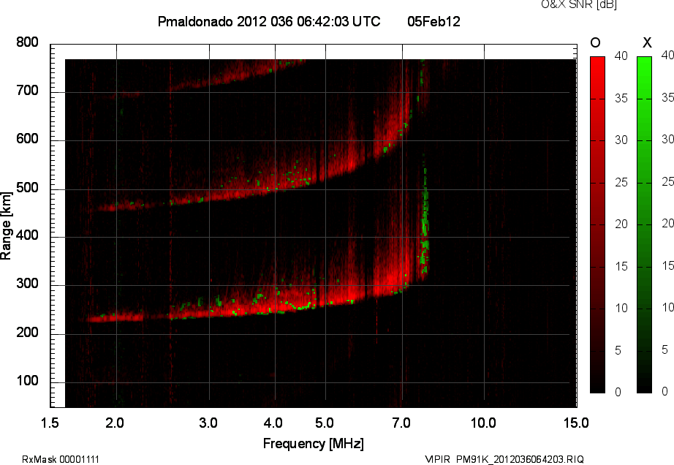This screenshot has height=465, width=674.
Task: Click the file name 'PM91K_2012036064203.RIQ'
Action: (520, 459)
